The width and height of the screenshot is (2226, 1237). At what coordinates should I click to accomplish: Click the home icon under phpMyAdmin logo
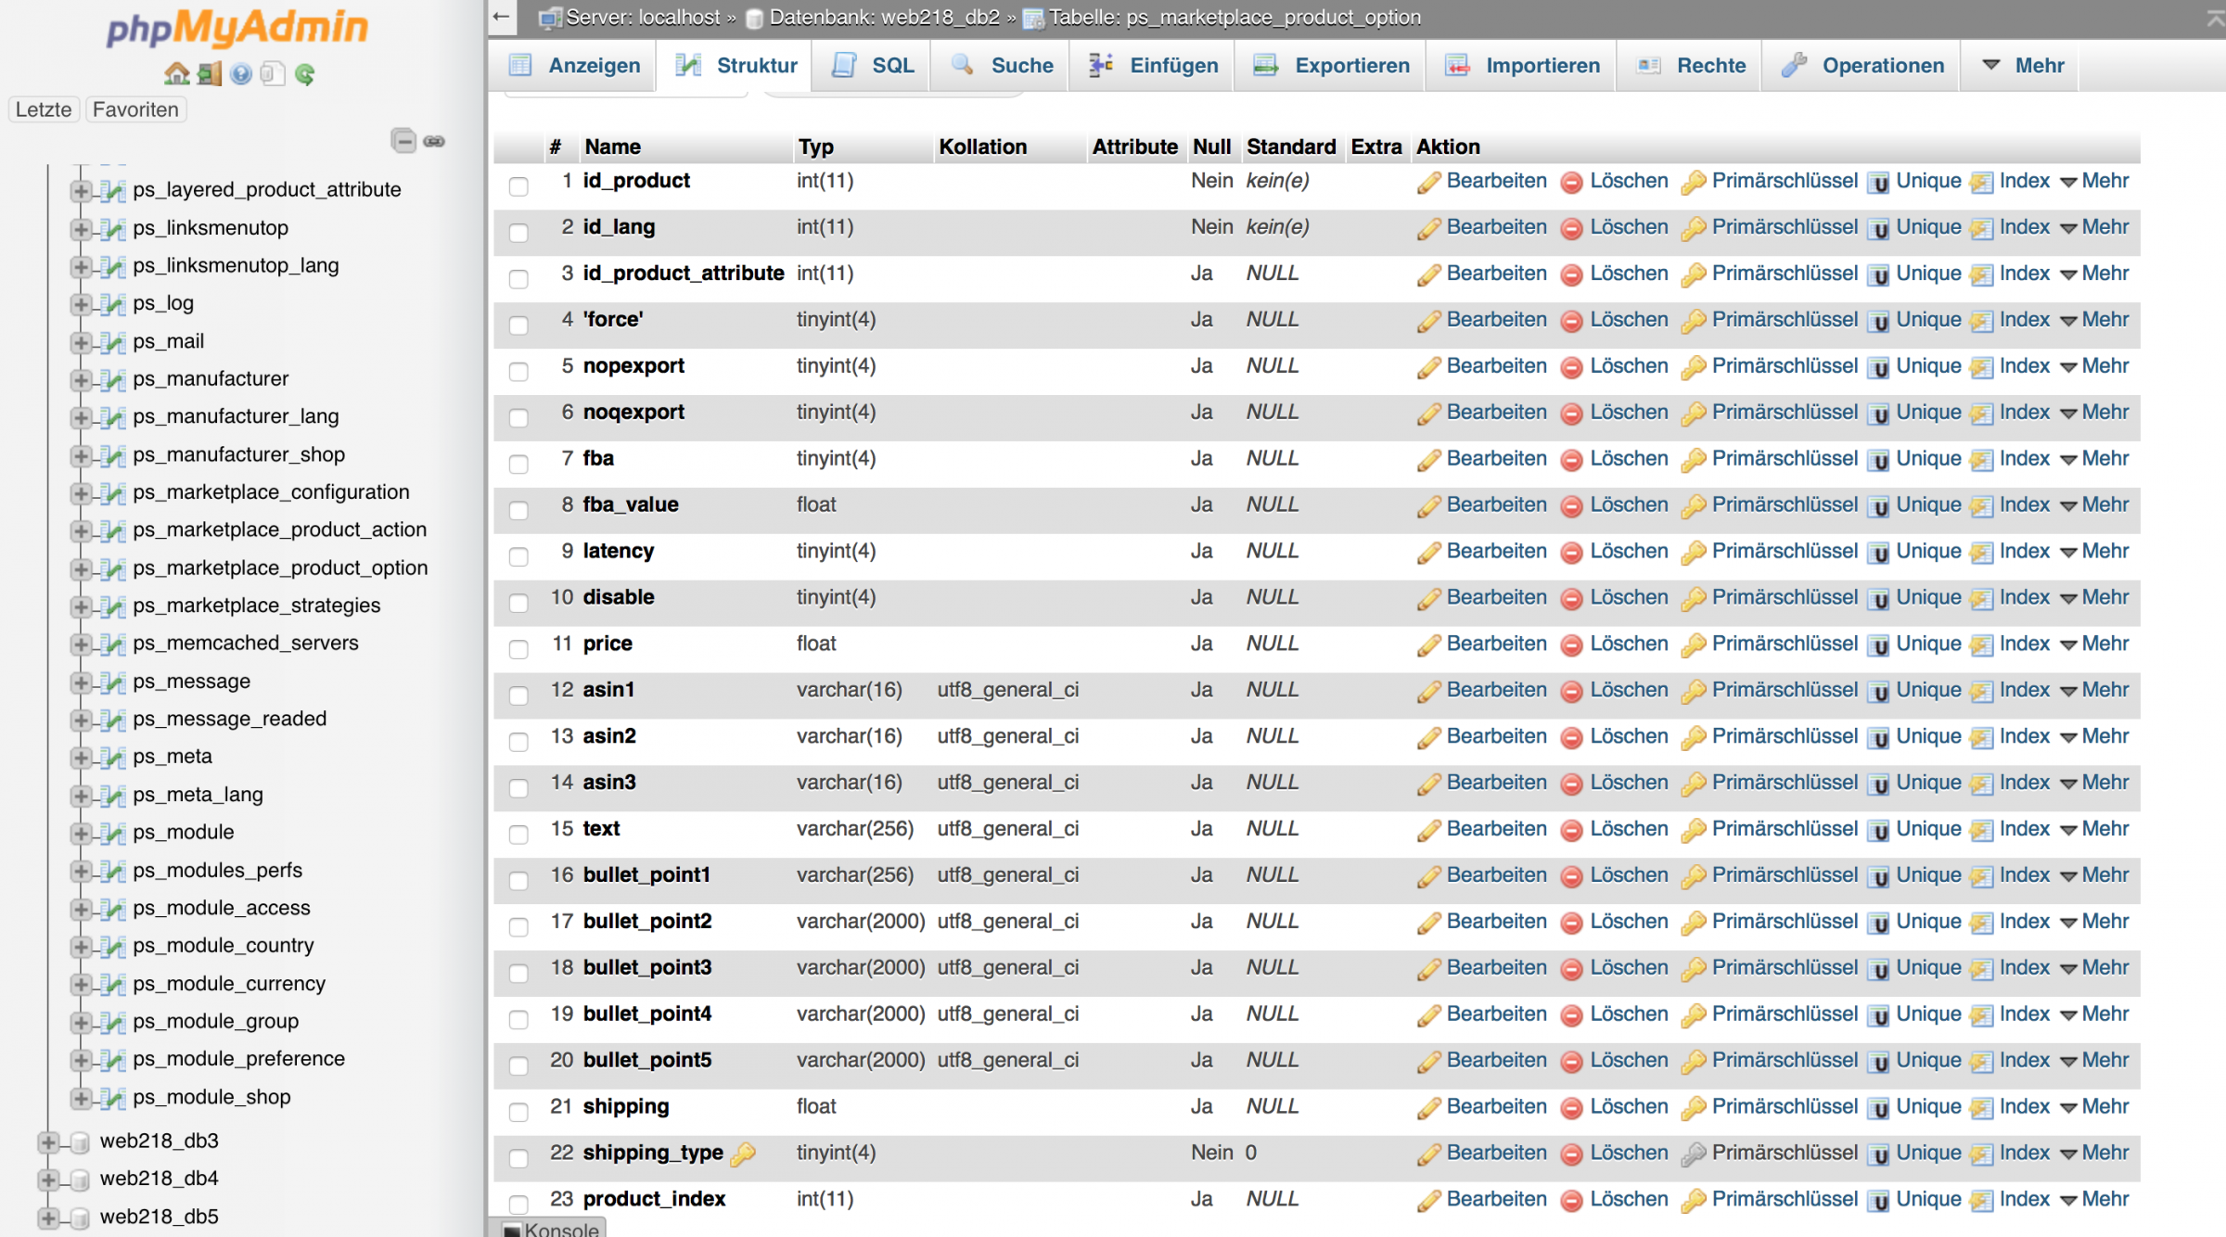coord(176,74)
